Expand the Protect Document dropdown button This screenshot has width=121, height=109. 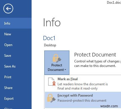coord(57,63)
